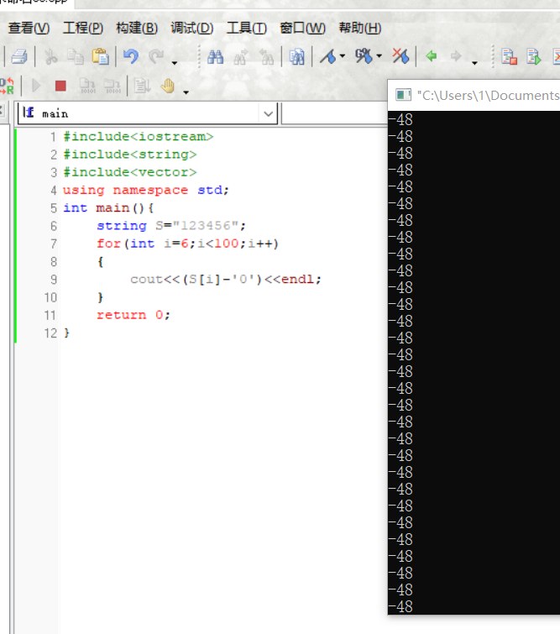Expand the hand icon toolbar dropdown
This screenshot has width=560, height=634.
coord(186,92)
